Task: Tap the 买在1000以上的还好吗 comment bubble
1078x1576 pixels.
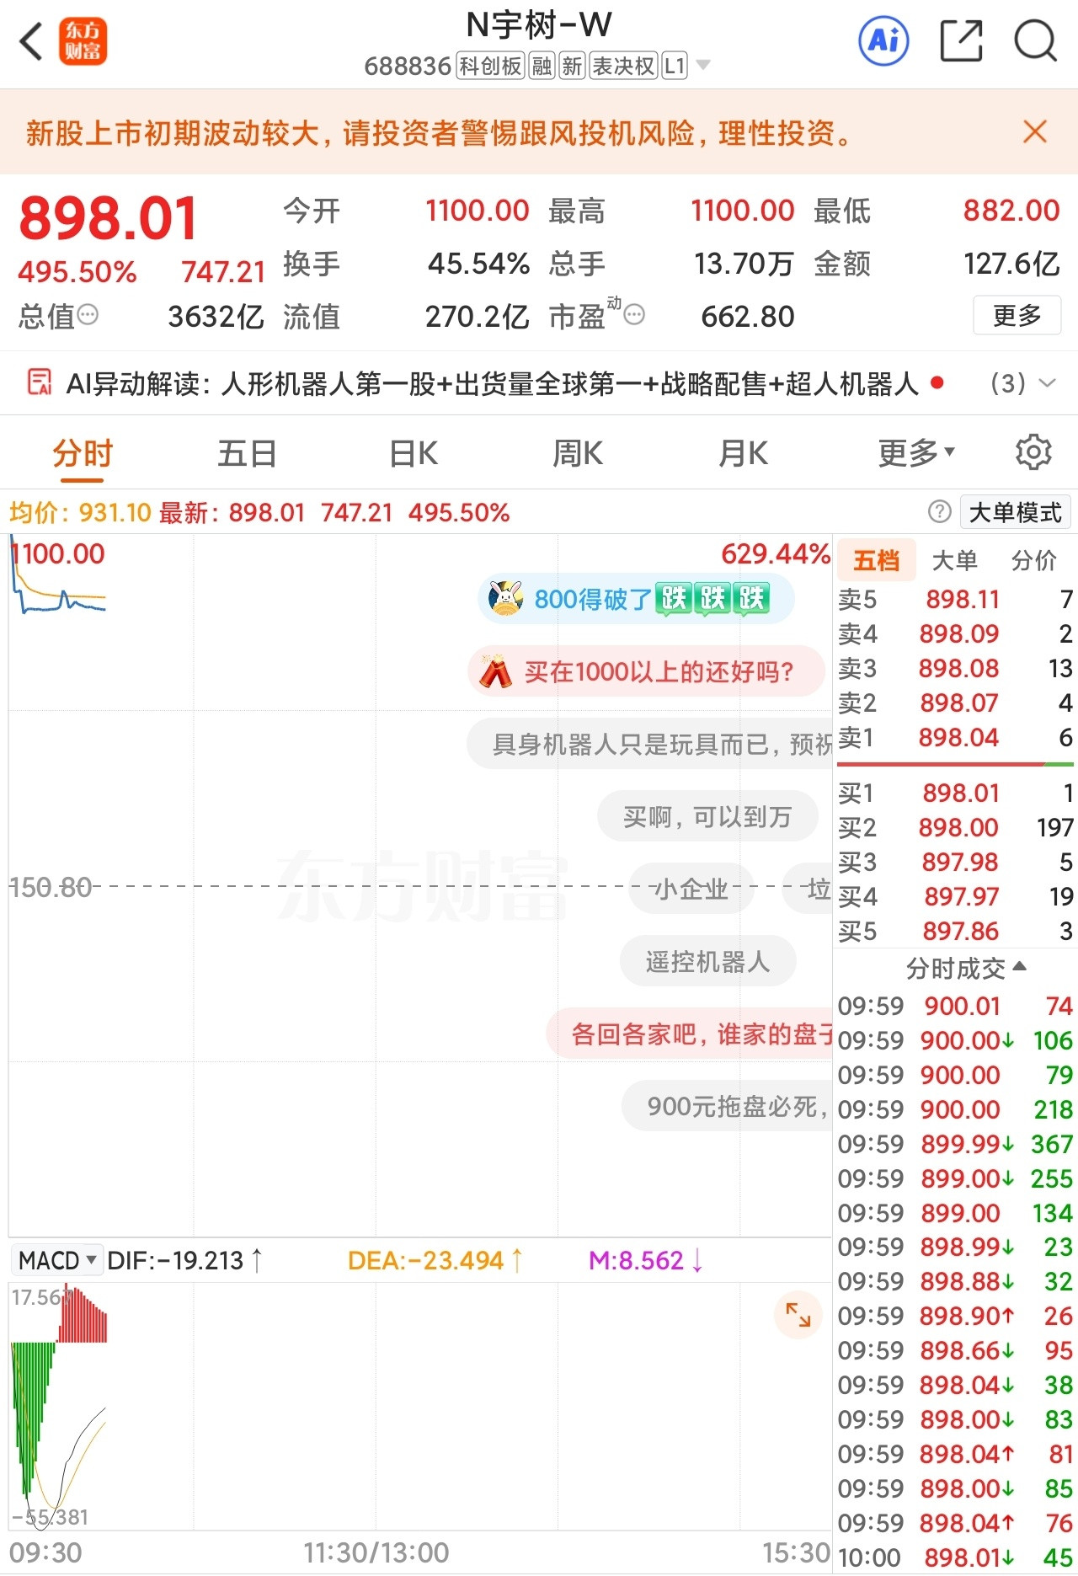Action: coord(645,671)
